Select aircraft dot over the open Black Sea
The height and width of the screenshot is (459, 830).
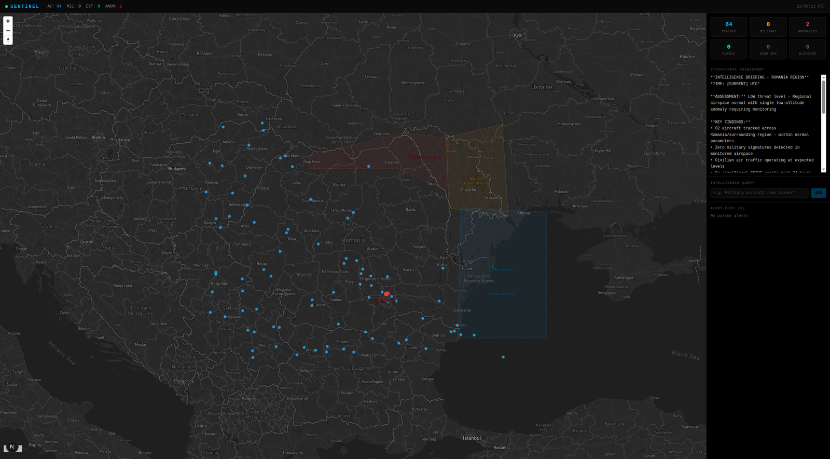tap(503, 357)
